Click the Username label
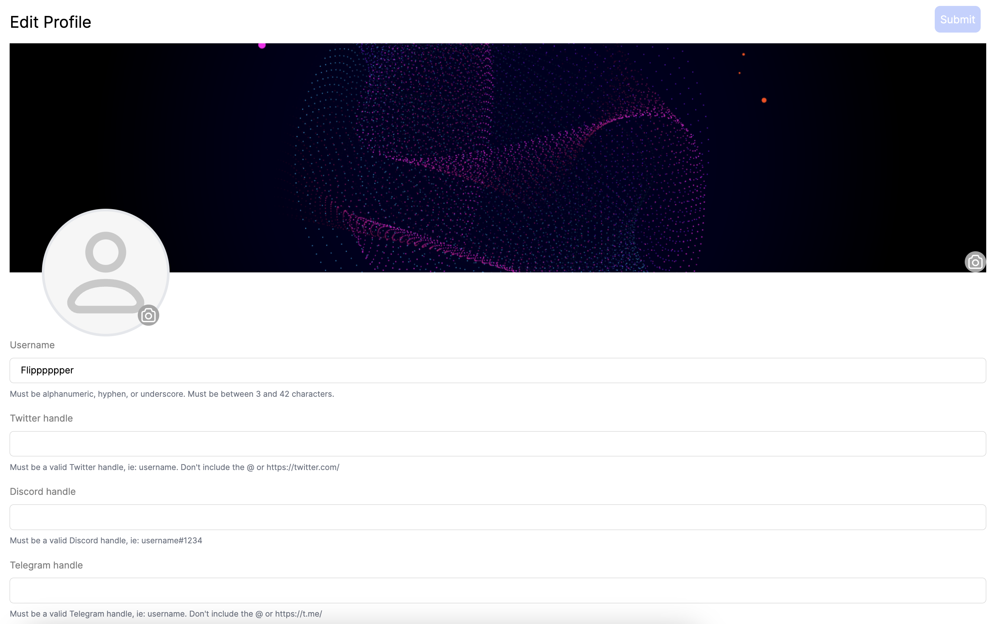This screenshot has width=994, height=624. pyautogui.click(x=32, y=345)
